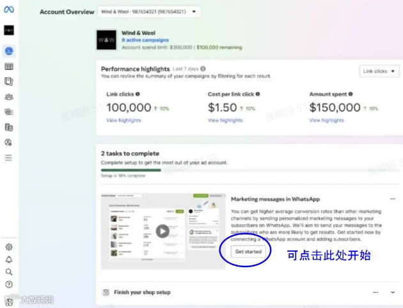
Task: Click the search magnifier icon
Action: (x=9, y=272)
